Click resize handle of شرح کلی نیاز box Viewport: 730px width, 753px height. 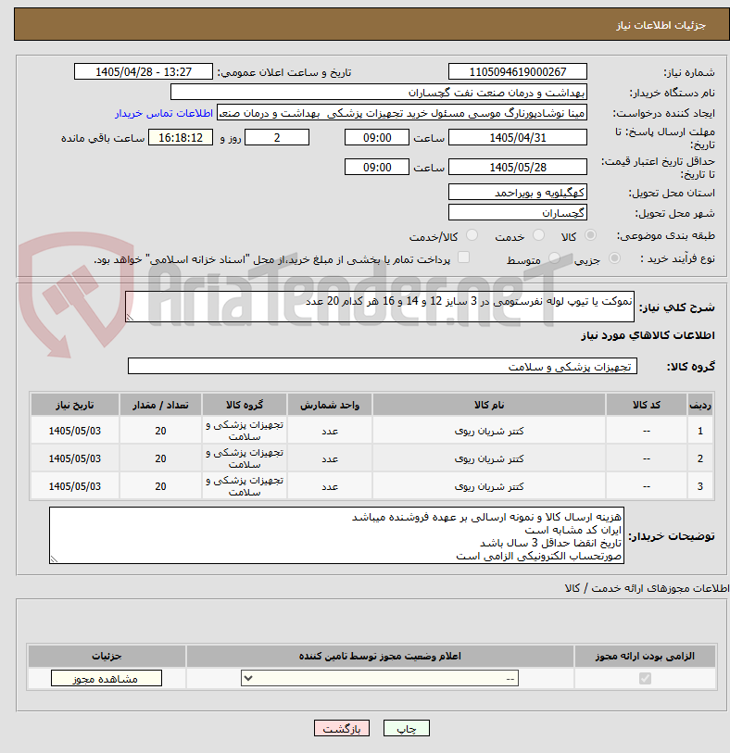(x=129, y=318)
